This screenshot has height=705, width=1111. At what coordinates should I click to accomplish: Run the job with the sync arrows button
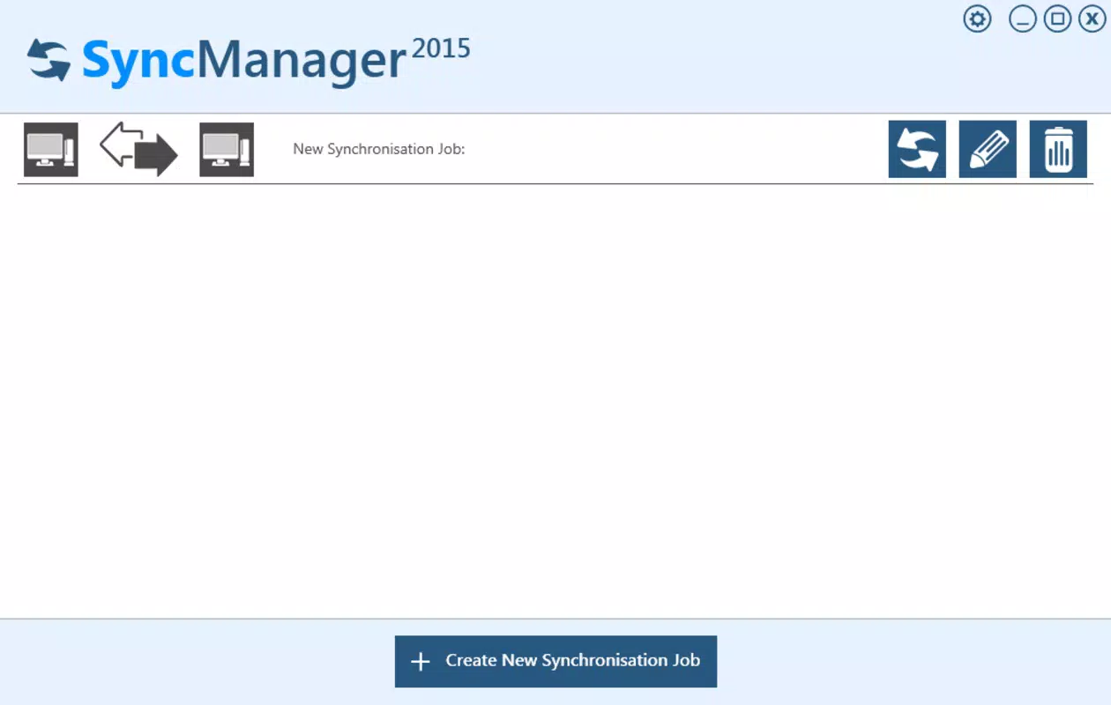(917, 149)
